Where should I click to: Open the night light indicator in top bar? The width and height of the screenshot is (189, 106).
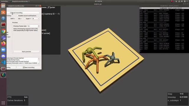(176, 1)
